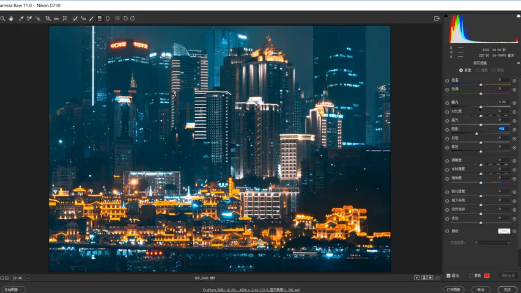Screen dimensions: 521x293
Task: Increase 曝光 with its plus button
Action: (515, 103)
